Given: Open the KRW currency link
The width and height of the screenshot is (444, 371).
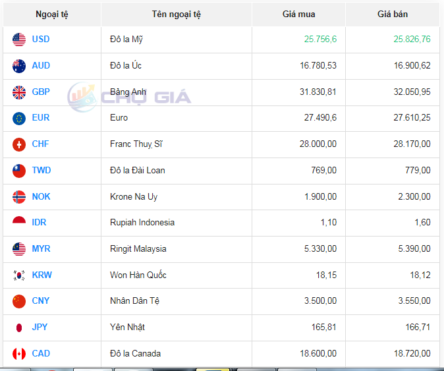Looking at the screenshot, I should (42, 275).
